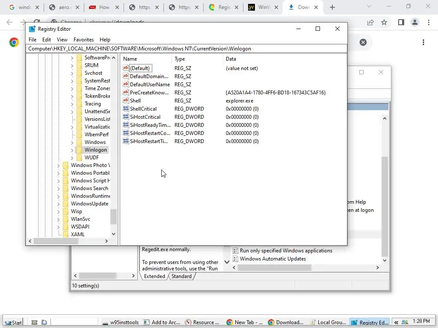Click the DefaultDomain value icon
Screen dimensions: 438x328
[126, 76]
